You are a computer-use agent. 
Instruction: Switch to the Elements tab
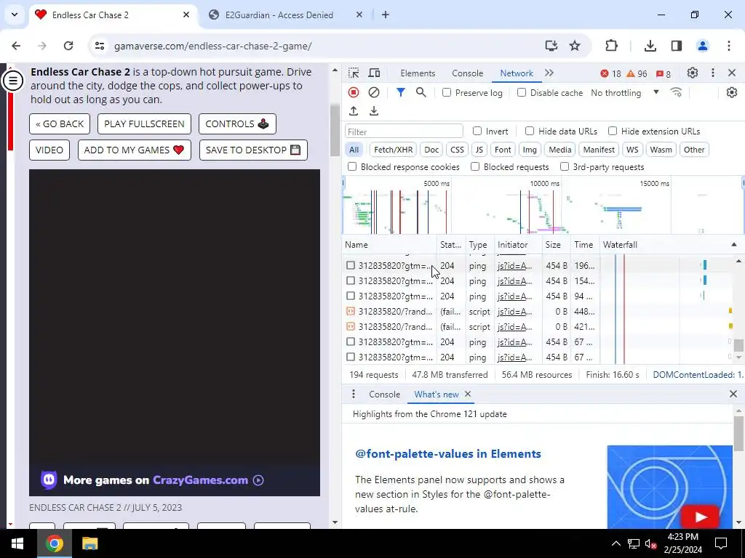tap(418, 73)
